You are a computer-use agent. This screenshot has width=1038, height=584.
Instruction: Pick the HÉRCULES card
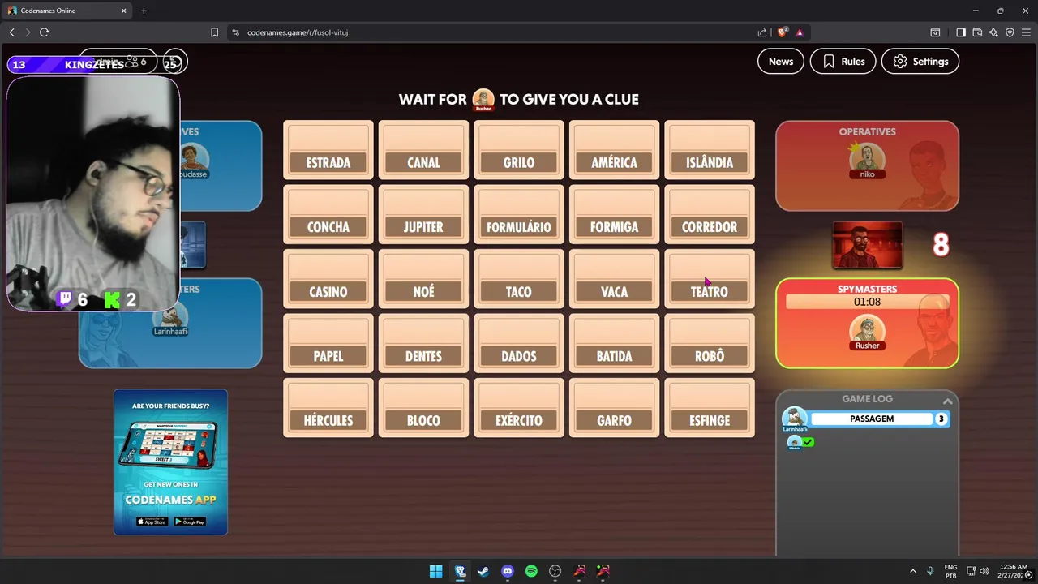click(328, 408)
